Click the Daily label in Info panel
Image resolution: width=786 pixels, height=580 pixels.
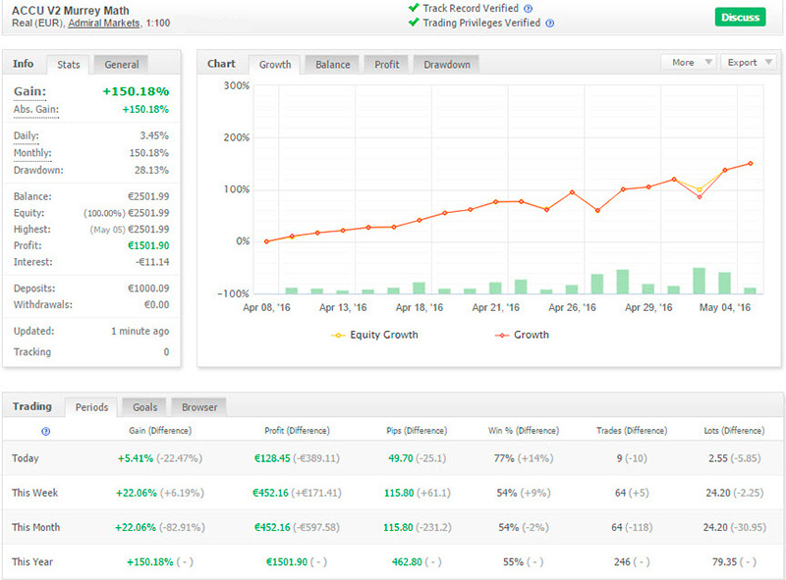pos(27,135)
